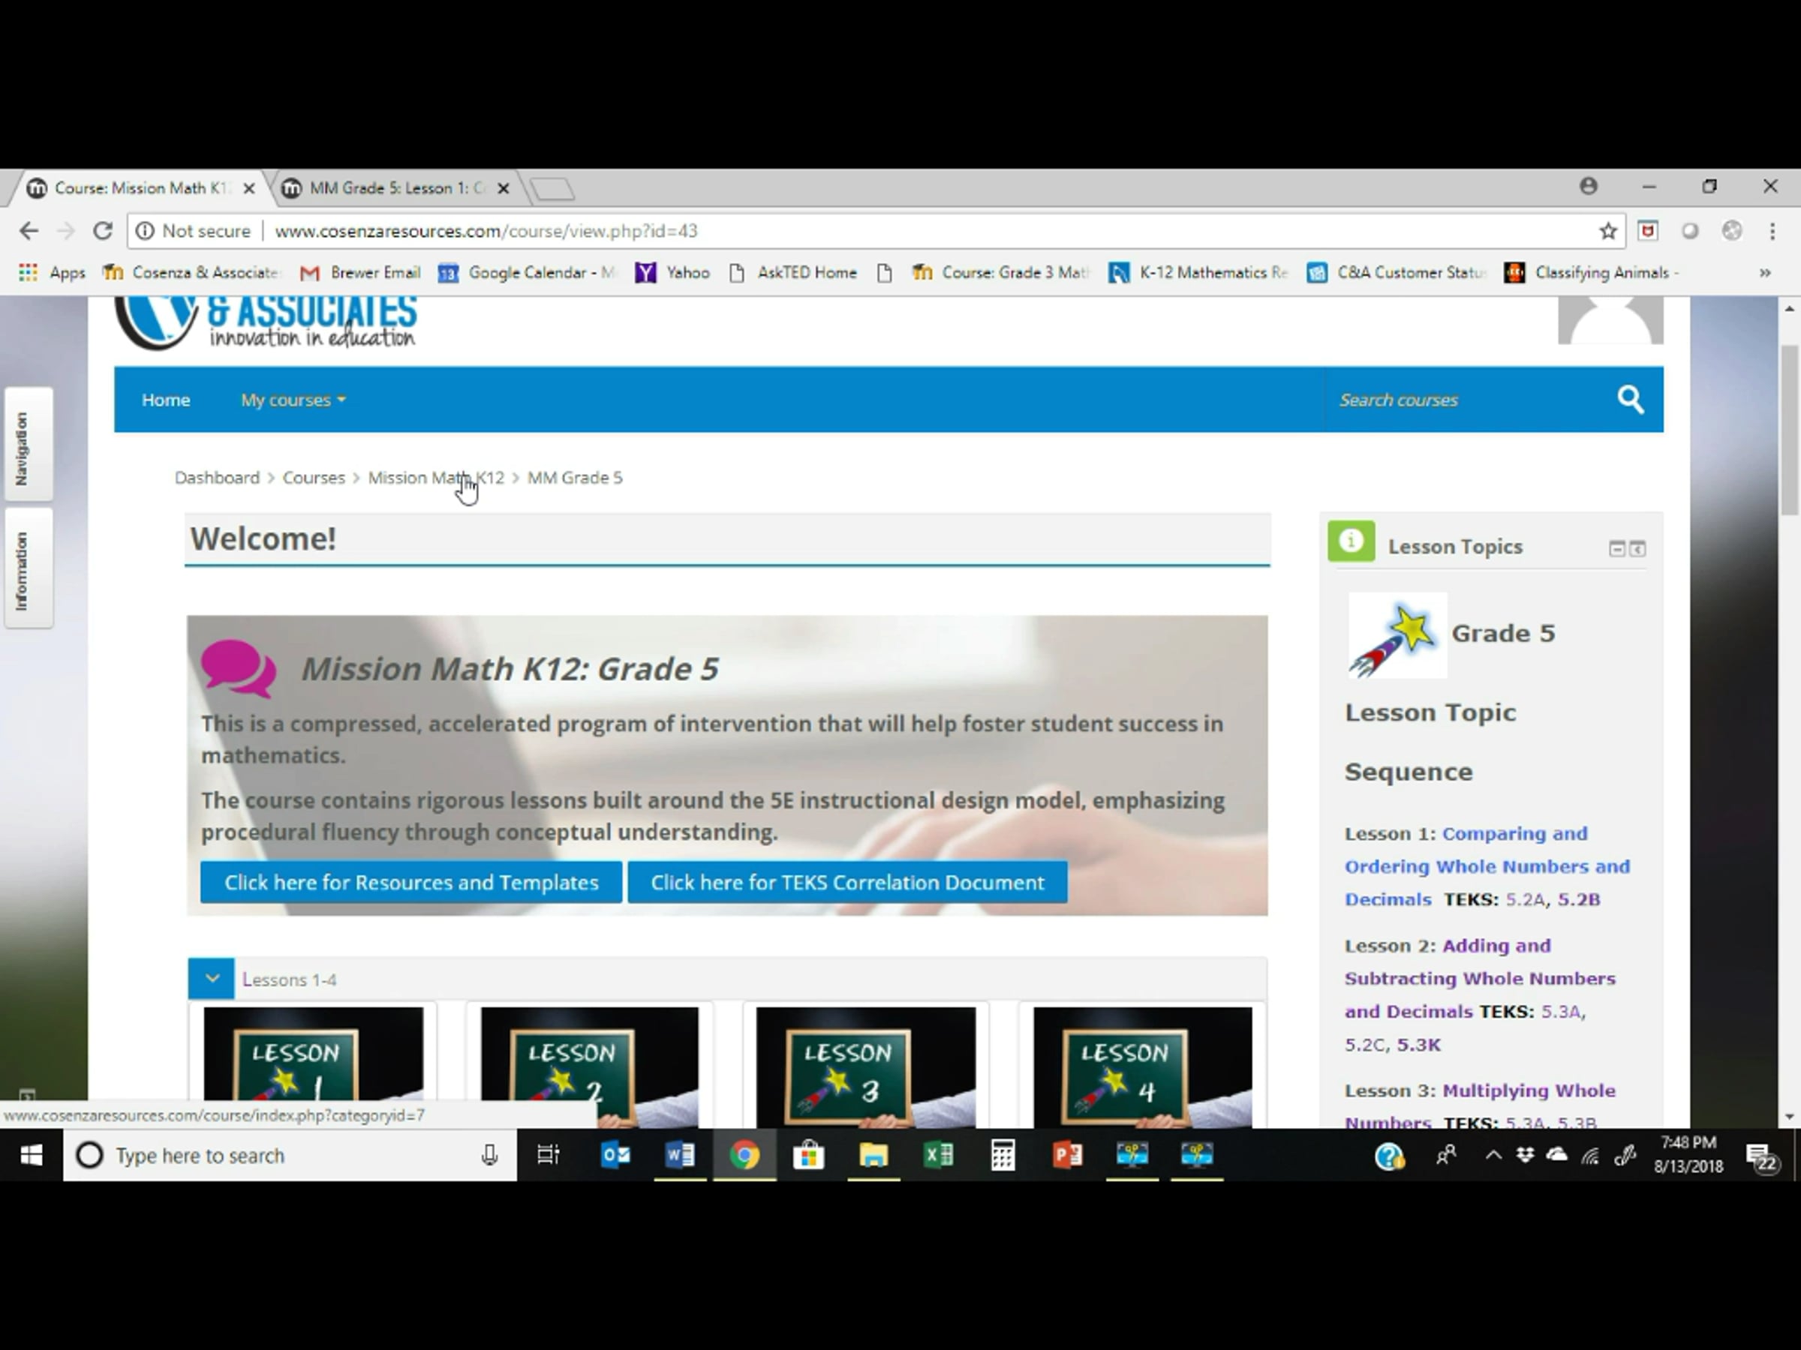Launch Calculator from the taskbar

1003,1155
